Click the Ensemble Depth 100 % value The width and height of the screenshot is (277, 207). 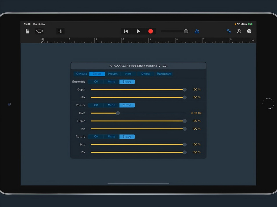point(196,90)
